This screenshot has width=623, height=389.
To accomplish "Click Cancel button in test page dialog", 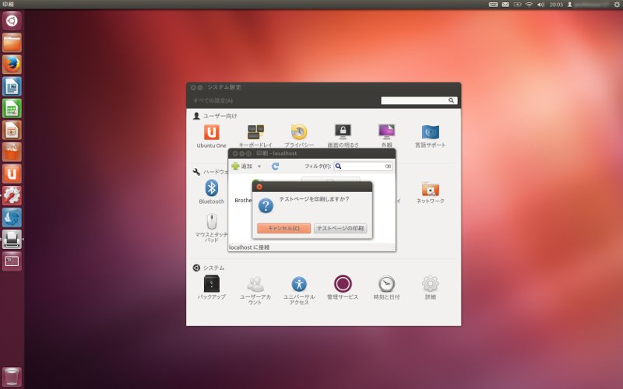I will click(x=283, y=228).
